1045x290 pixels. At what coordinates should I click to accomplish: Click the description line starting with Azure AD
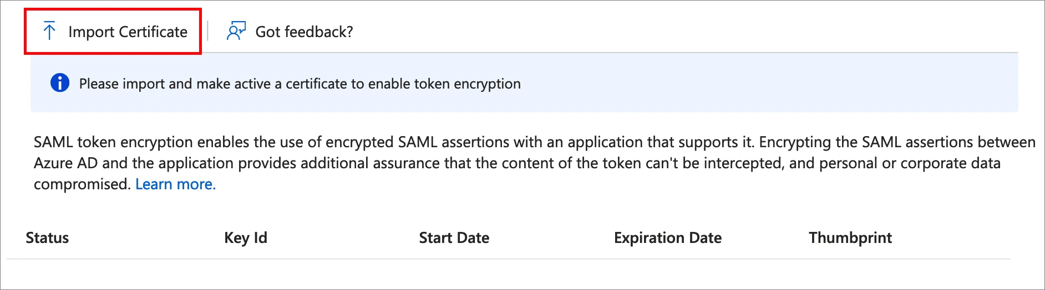coord(517,163)
